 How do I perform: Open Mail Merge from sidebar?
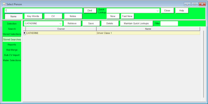click(12, 50)
